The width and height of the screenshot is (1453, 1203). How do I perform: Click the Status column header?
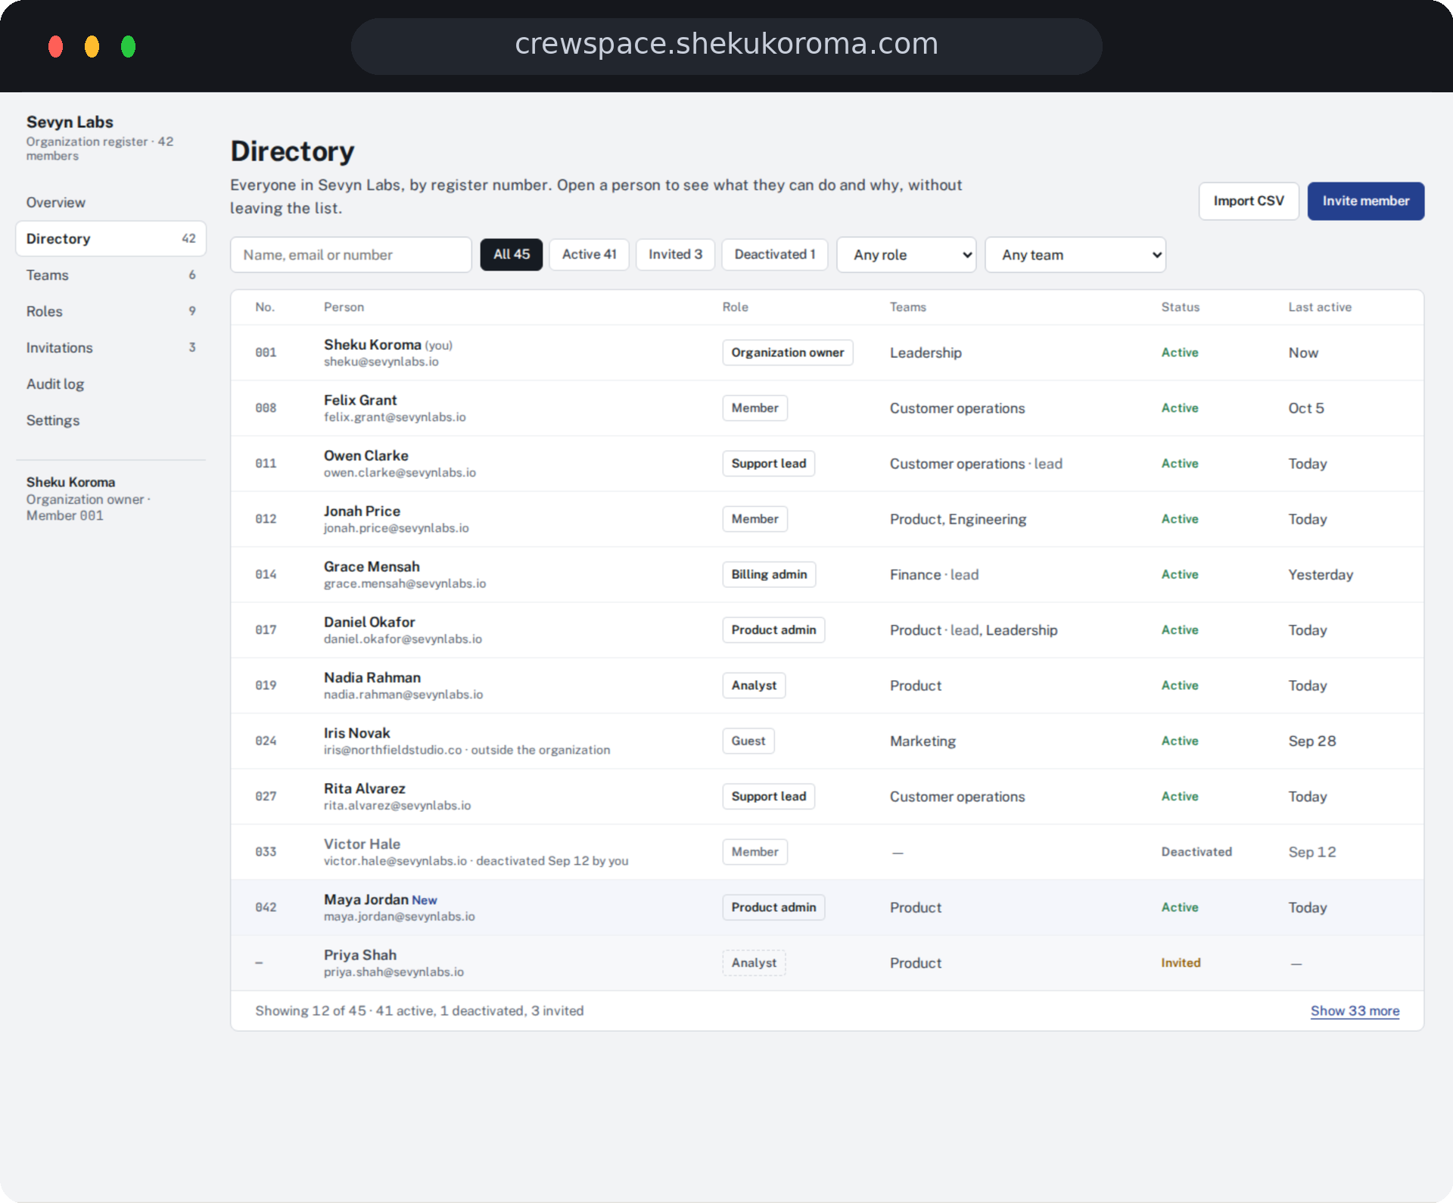click(1180, 307)
